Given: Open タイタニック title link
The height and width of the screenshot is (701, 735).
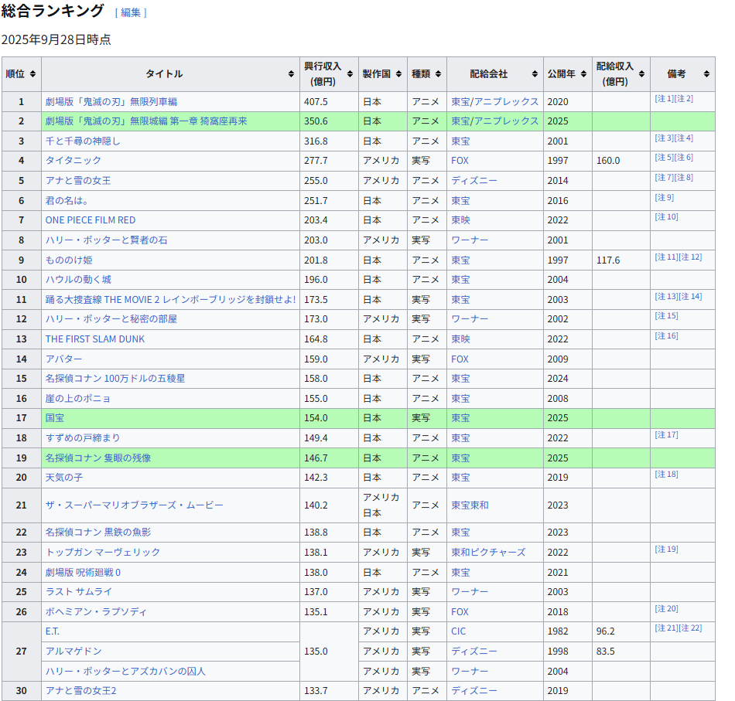Looking at the screenshot, I should tap(73, 160).
